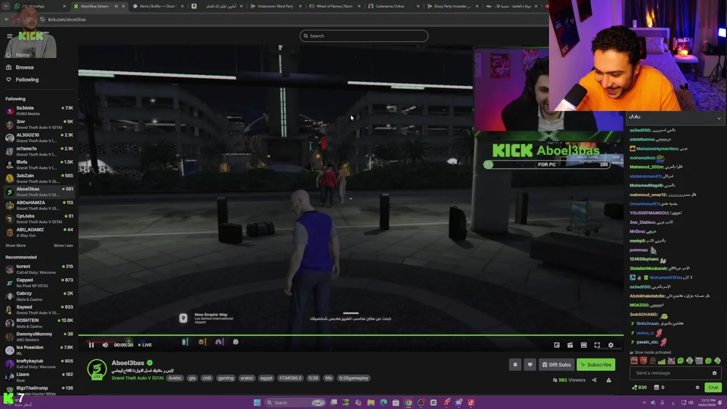The image size is (727, 409).
Task: Open Cabrzy recommended channel
Action: pyautogui.click(x=39, y=296)
